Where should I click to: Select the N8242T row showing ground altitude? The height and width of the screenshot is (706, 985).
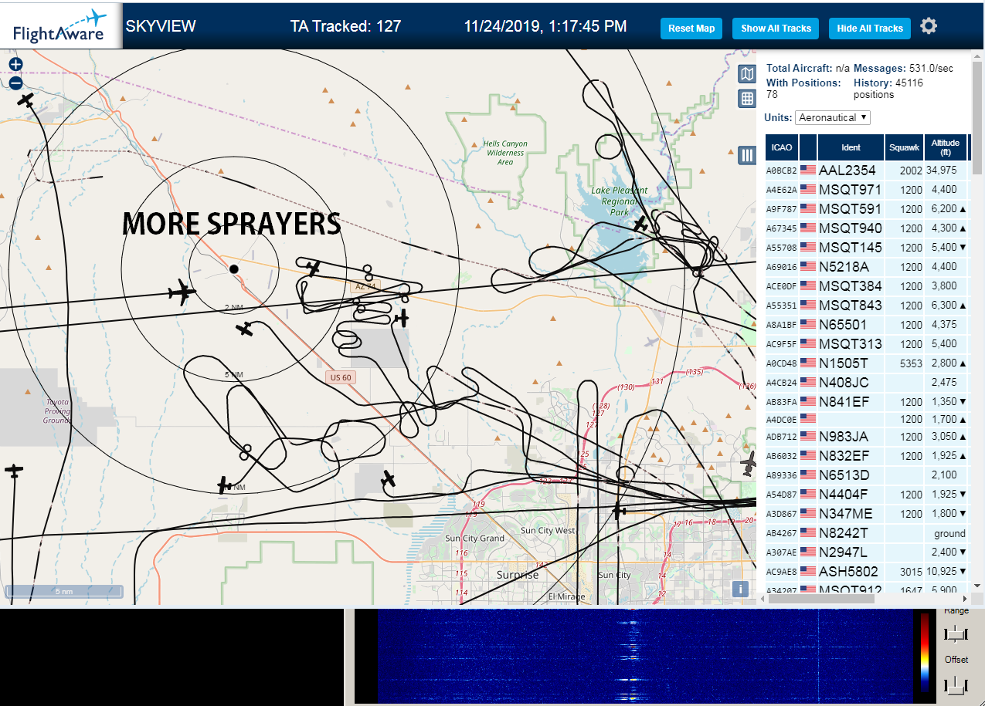pos(867,532)
